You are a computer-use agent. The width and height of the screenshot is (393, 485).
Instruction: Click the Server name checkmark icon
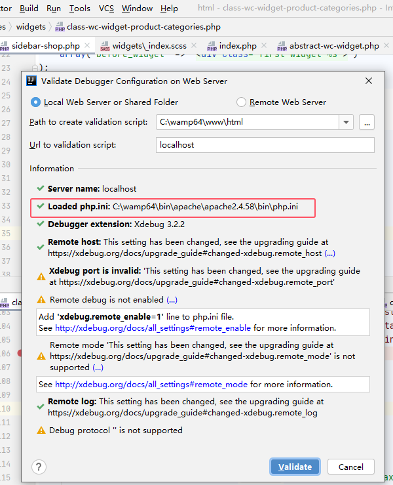[x=41, y=188]
